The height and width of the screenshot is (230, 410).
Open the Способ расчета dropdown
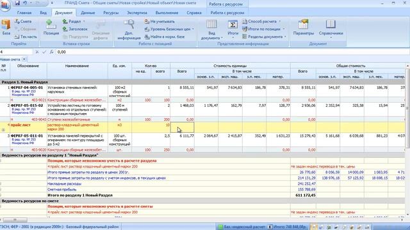pos(279,21)
